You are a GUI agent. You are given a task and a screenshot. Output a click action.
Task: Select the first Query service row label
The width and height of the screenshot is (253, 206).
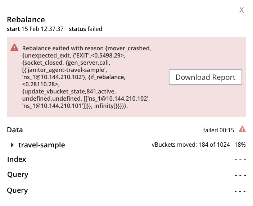pos(18,175)
